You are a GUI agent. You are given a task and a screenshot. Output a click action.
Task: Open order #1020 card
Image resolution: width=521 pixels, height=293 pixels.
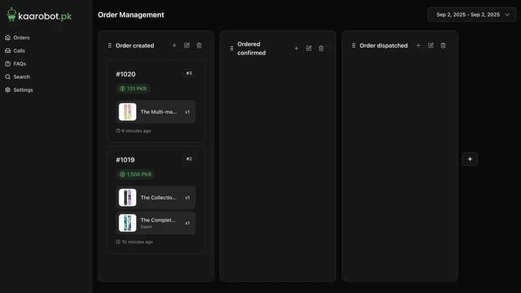pyautogui.click(x=156, y=102)
